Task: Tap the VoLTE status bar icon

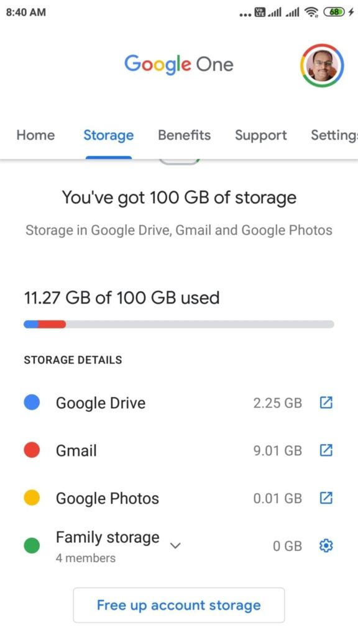Action: click(259, 12)
